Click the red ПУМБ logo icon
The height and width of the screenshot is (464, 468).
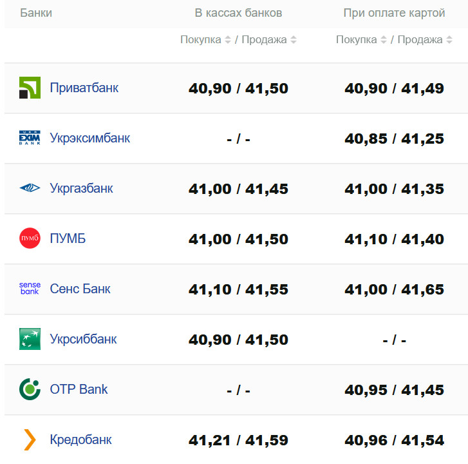(30, 238)
